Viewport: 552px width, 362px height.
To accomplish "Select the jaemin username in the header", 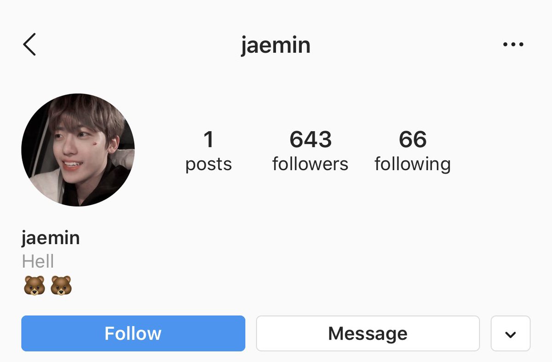I will 276,45.
